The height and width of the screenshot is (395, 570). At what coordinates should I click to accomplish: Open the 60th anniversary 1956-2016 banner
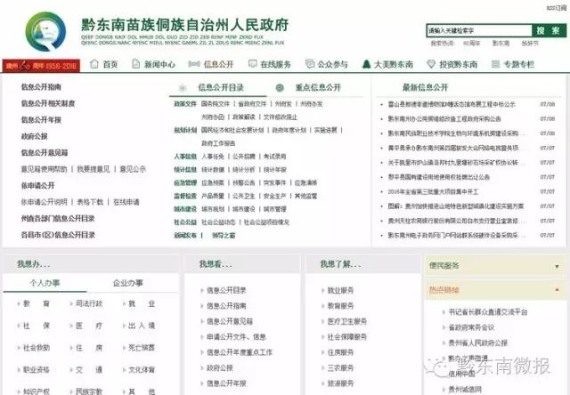(x=41, y=65)
